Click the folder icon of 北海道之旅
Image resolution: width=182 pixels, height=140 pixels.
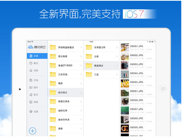[x=89, y=47]
